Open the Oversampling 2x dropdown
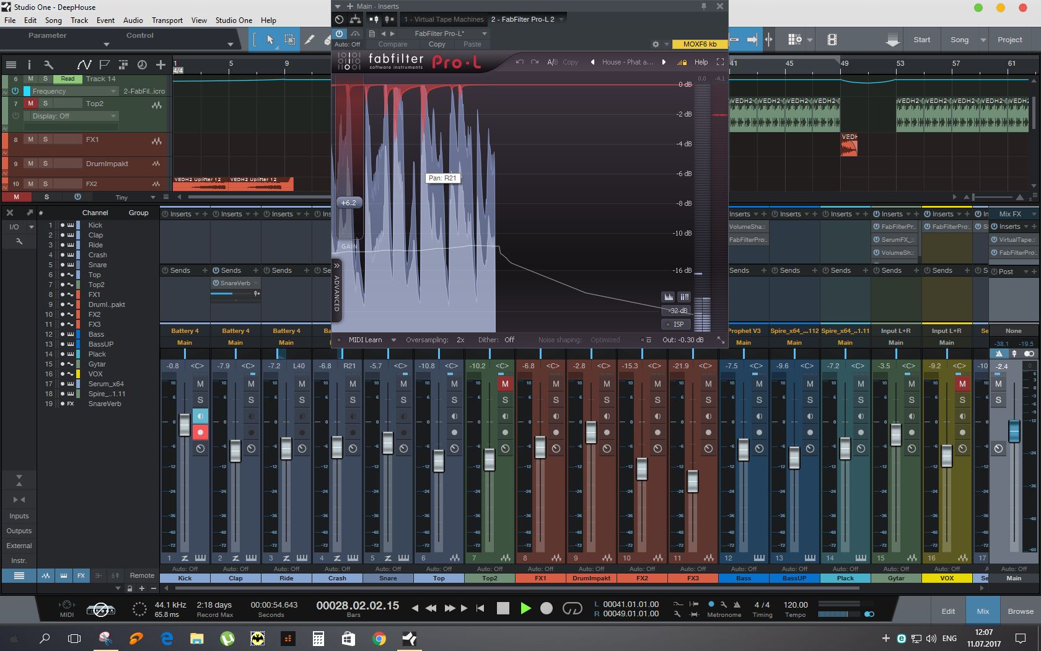 click(460, 340)
